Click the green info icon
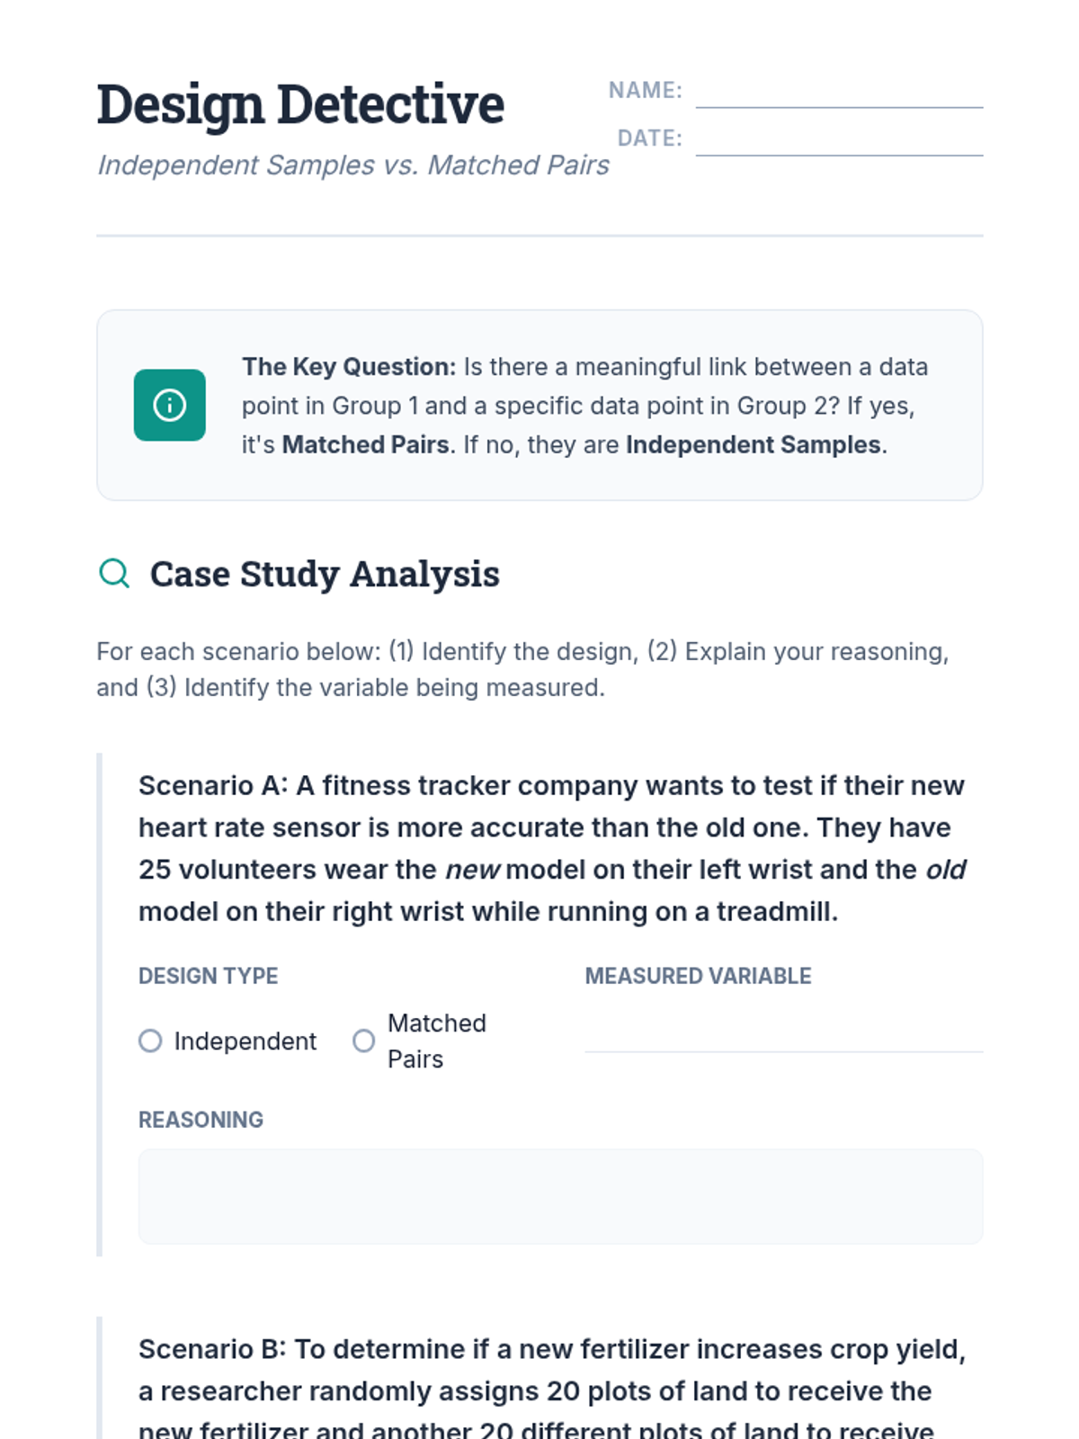 point(169,405)
